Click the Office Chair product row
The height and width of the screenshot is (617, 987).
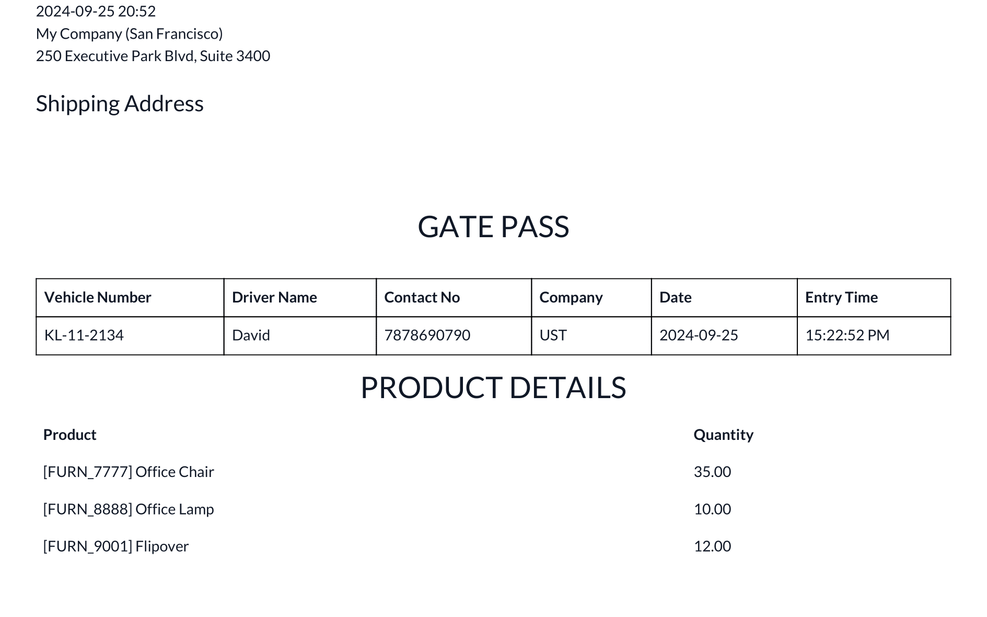(129, 472)
